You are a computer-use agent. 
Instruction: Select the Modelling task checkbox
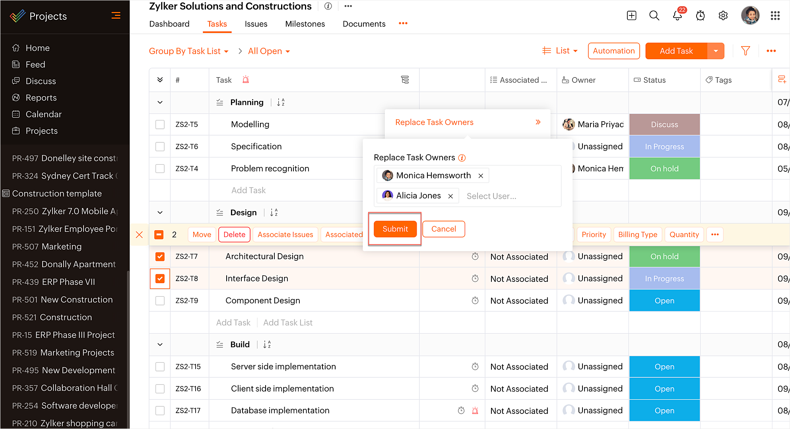click(x=160, y=124)
